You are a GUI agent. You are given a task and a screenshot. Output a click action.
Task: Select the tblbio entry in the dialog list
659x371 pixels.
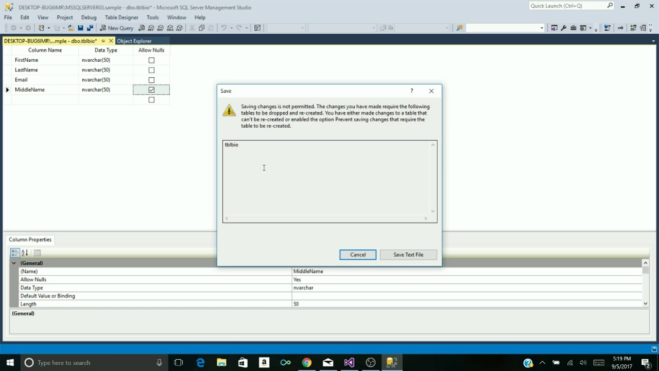tap(232, 145)
